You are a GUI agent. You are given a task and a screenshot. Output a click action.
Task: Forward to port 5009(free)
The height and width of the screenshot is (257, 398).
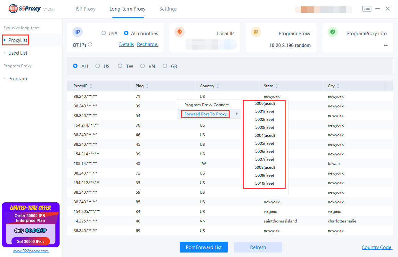tap(264, 175)
